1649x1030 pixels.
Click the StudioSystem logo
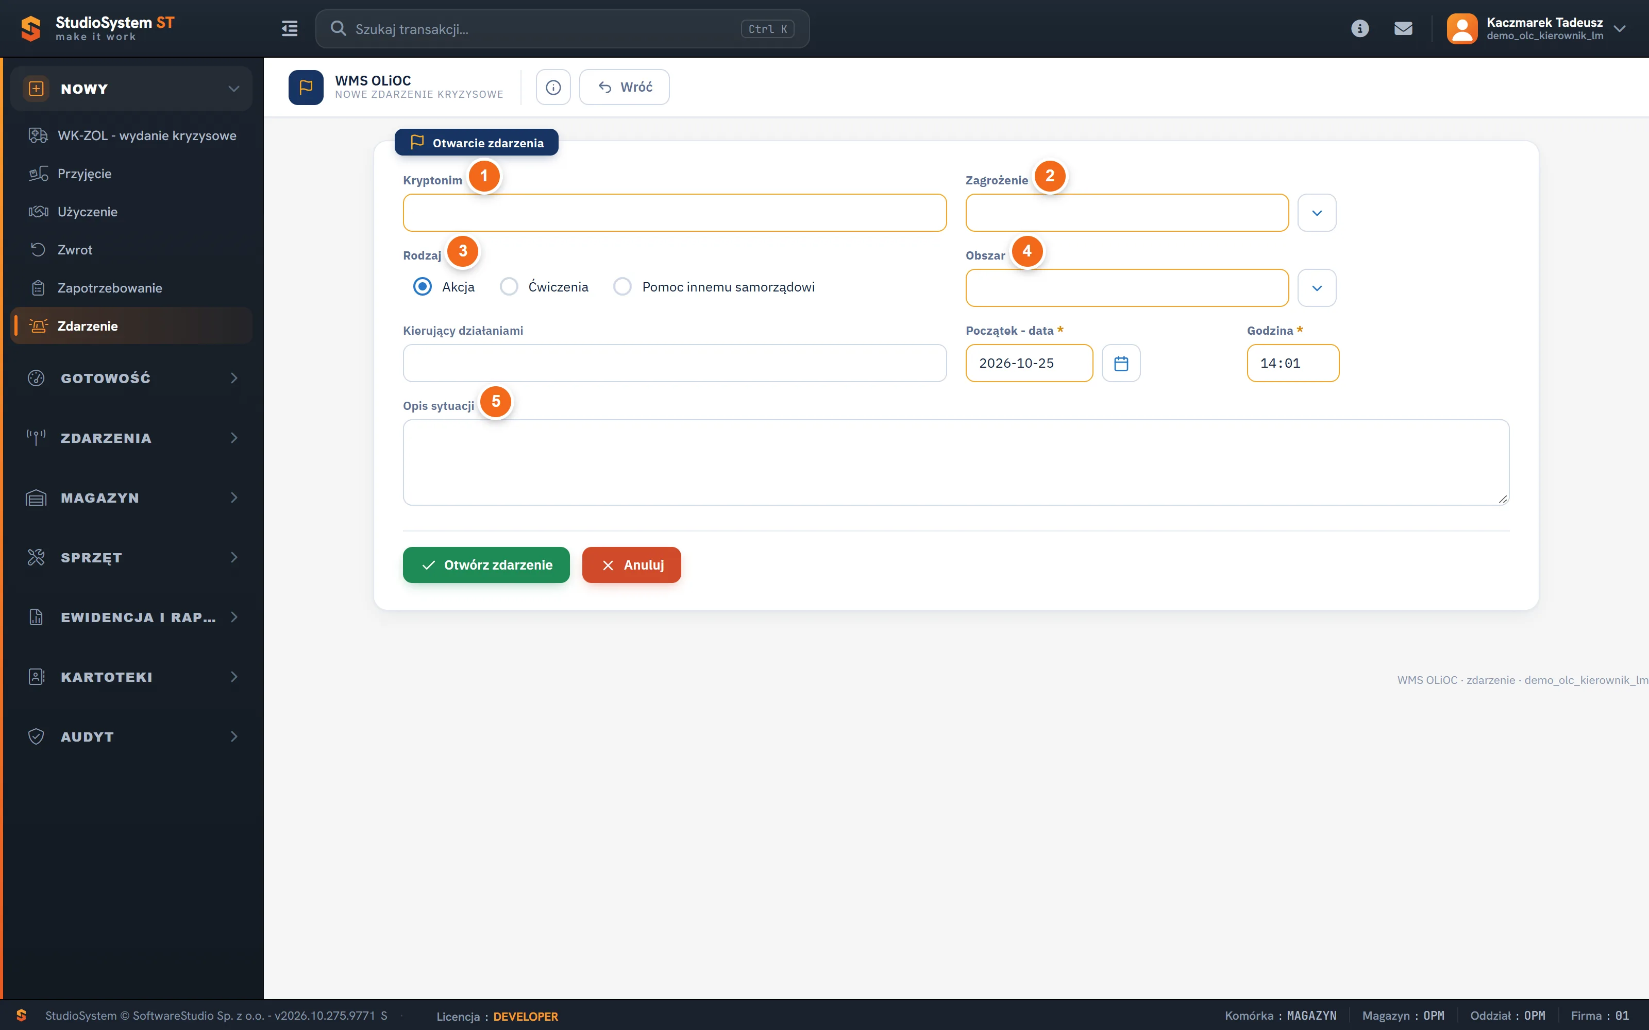pyautogui.click(x=31, y=29)
